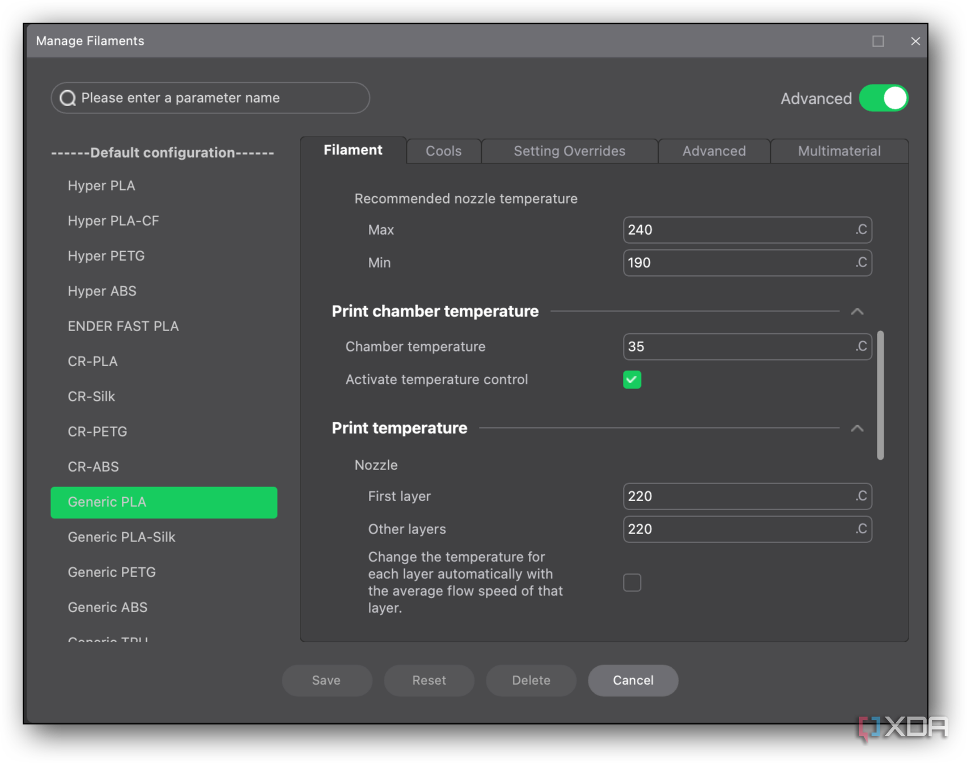
Task: Go to the Multimaterial tab
Action: 839,151
